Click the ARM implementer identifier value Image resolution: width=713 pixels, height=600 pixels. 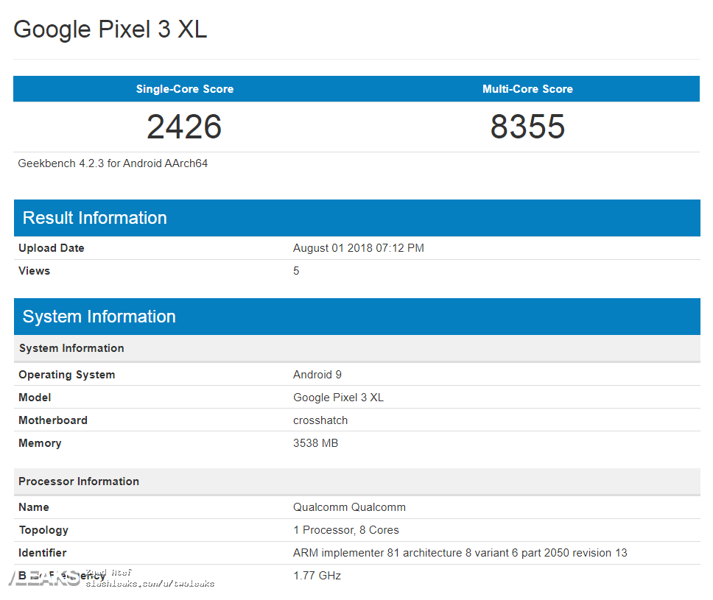click(x=460, y=553)
